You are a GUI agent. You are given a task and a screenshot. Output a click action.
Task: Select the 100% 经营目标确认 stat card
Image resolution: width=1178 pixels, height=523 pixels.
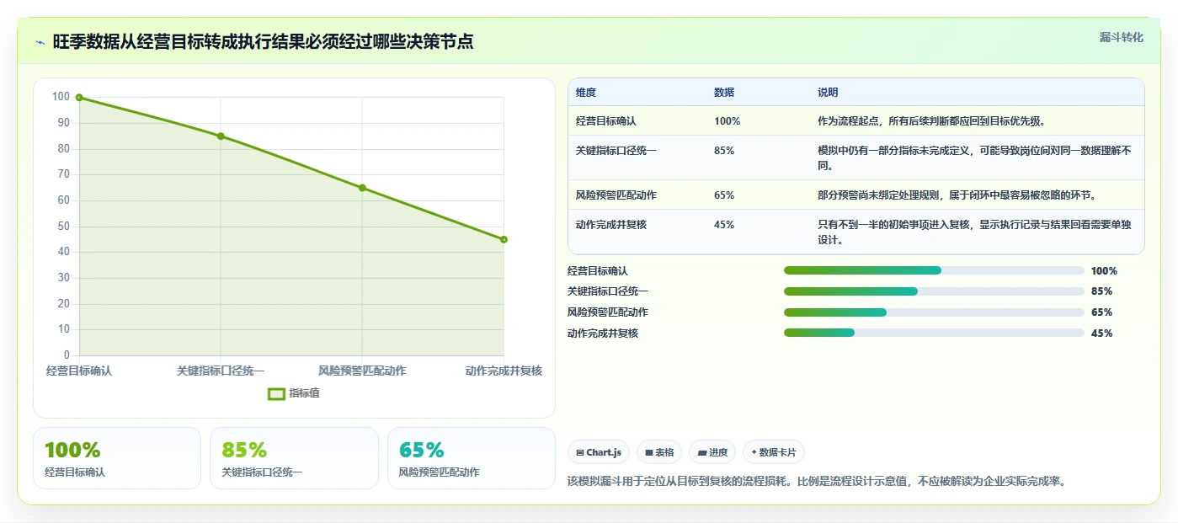click(x=117, y=458)
